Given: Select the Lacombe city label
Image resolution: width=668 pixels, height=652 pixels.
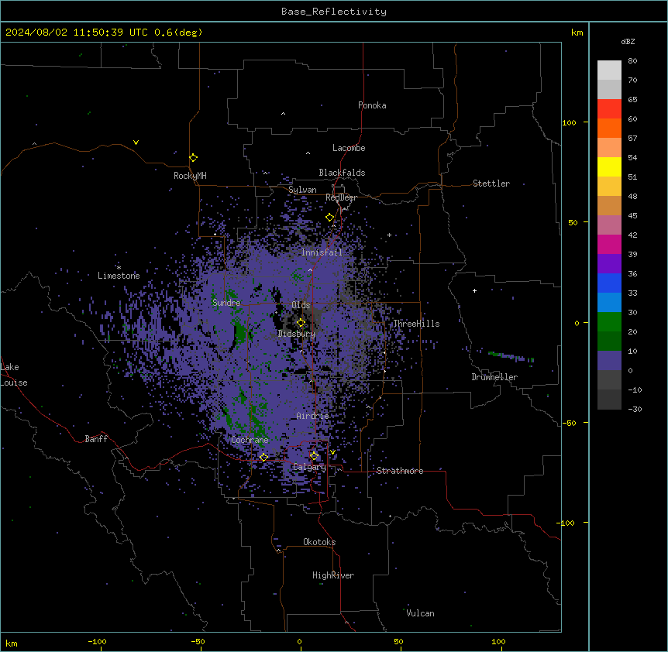Looking at the screenshot, I should [x=349, y=148].
